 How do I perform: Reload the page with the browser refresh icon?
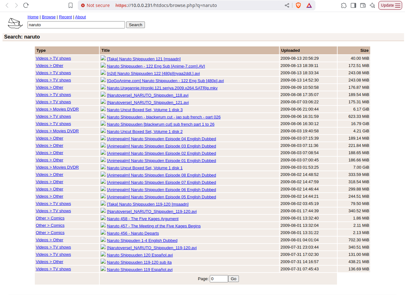(26, 5)
